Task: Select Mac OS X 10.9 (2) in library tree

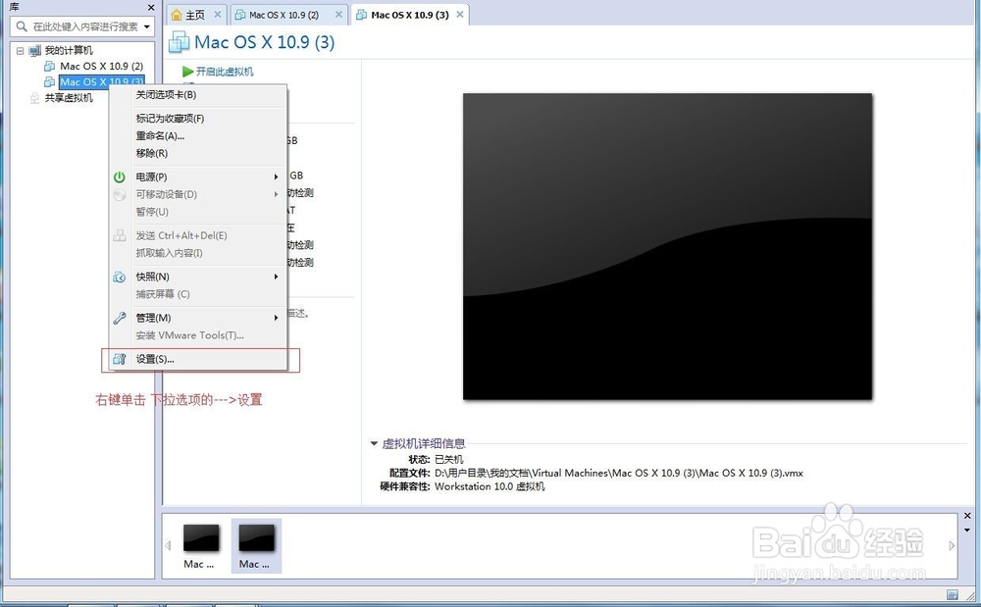Action: (x=101, y=66)
